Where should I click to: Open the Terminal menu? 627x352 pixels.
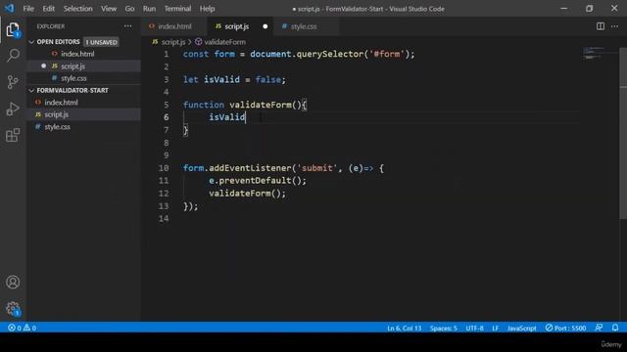pyautogui.click(x=177, y=9)
